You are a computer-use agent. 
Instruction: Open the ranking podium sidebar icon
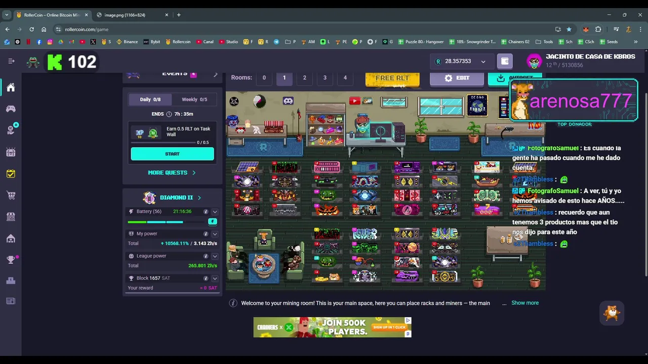pyautogui.click(x=11, y=281)
